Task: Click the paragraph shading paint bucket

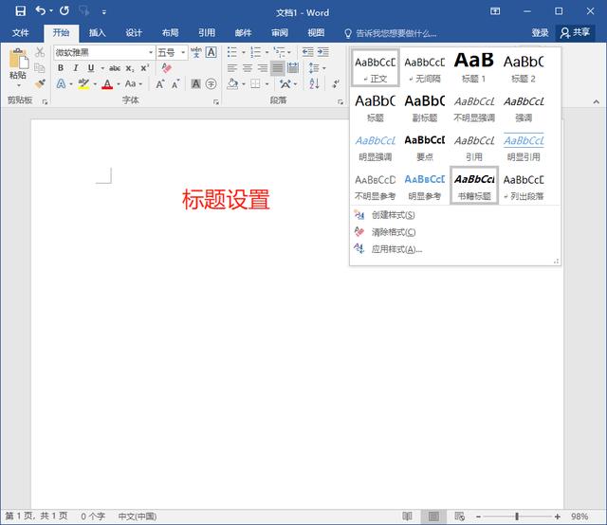Action: tap(232, 83)
